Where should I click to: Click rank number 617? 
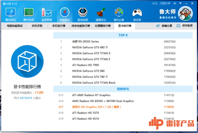[61, 107]
